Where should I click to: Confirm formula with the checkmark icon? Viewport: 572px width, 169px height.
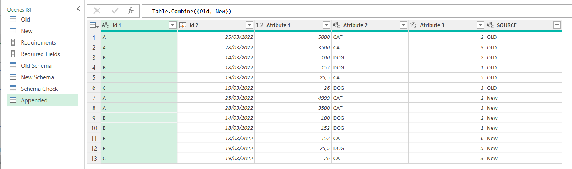pos(115,11)
